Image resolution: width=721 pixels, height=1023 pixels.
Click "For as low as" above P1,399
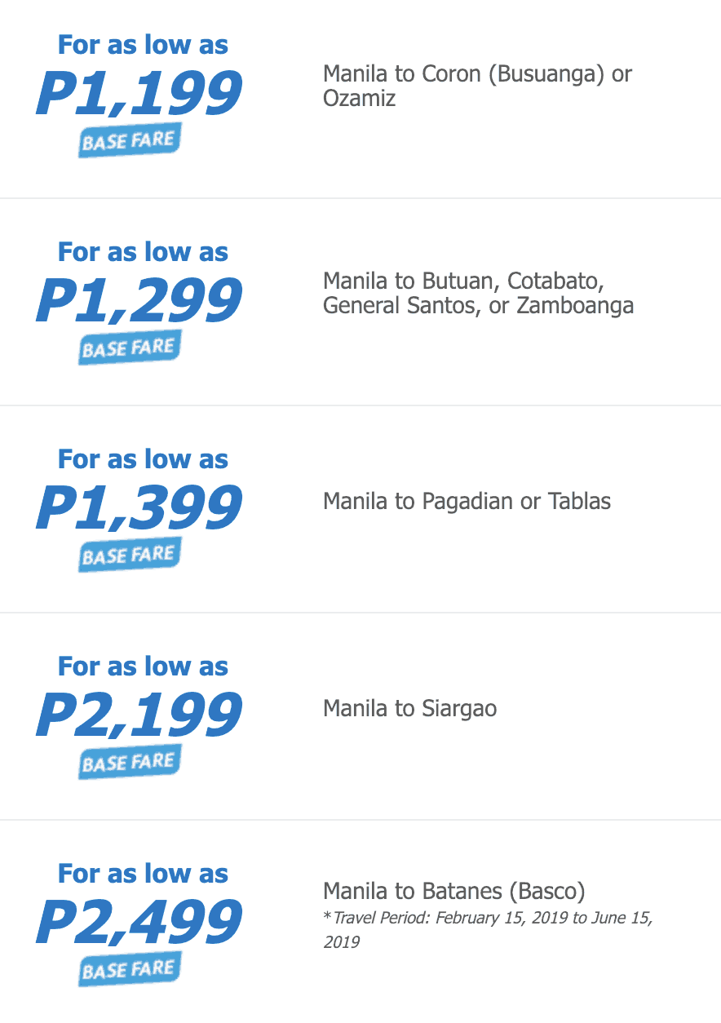click(143, 459)
